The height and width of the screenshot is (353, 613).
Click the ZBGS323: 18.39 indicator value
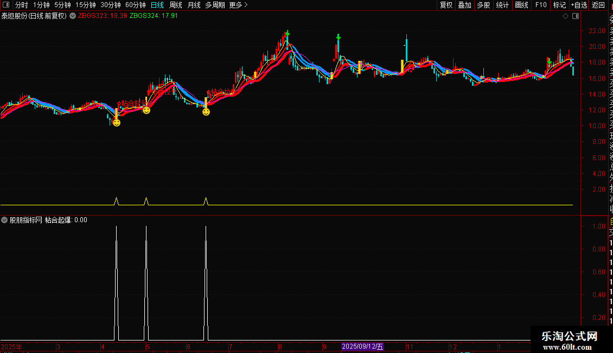pos(103,16)
